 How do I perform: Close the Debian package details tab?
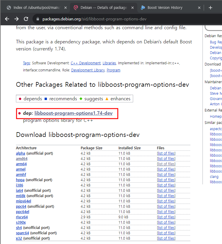pos(132,8)
